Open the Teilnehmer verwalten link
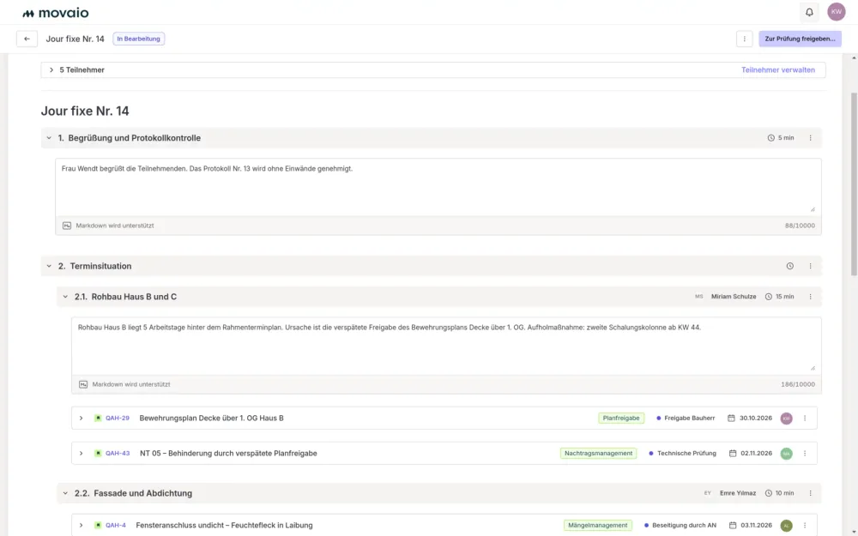This screenshot has height=536, width=858. (777, 70)
